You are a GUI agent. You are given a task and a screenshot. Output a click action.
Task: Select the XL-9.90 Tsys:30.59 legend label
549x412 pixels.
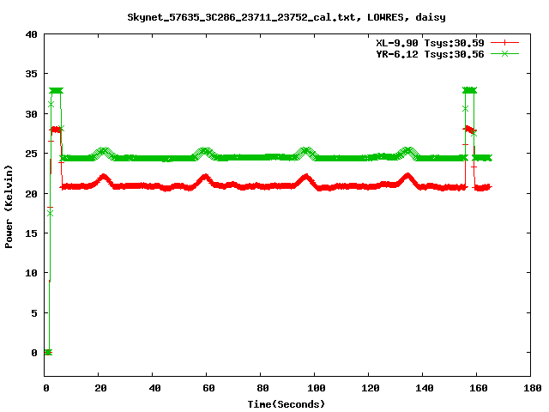click(430, 43)
